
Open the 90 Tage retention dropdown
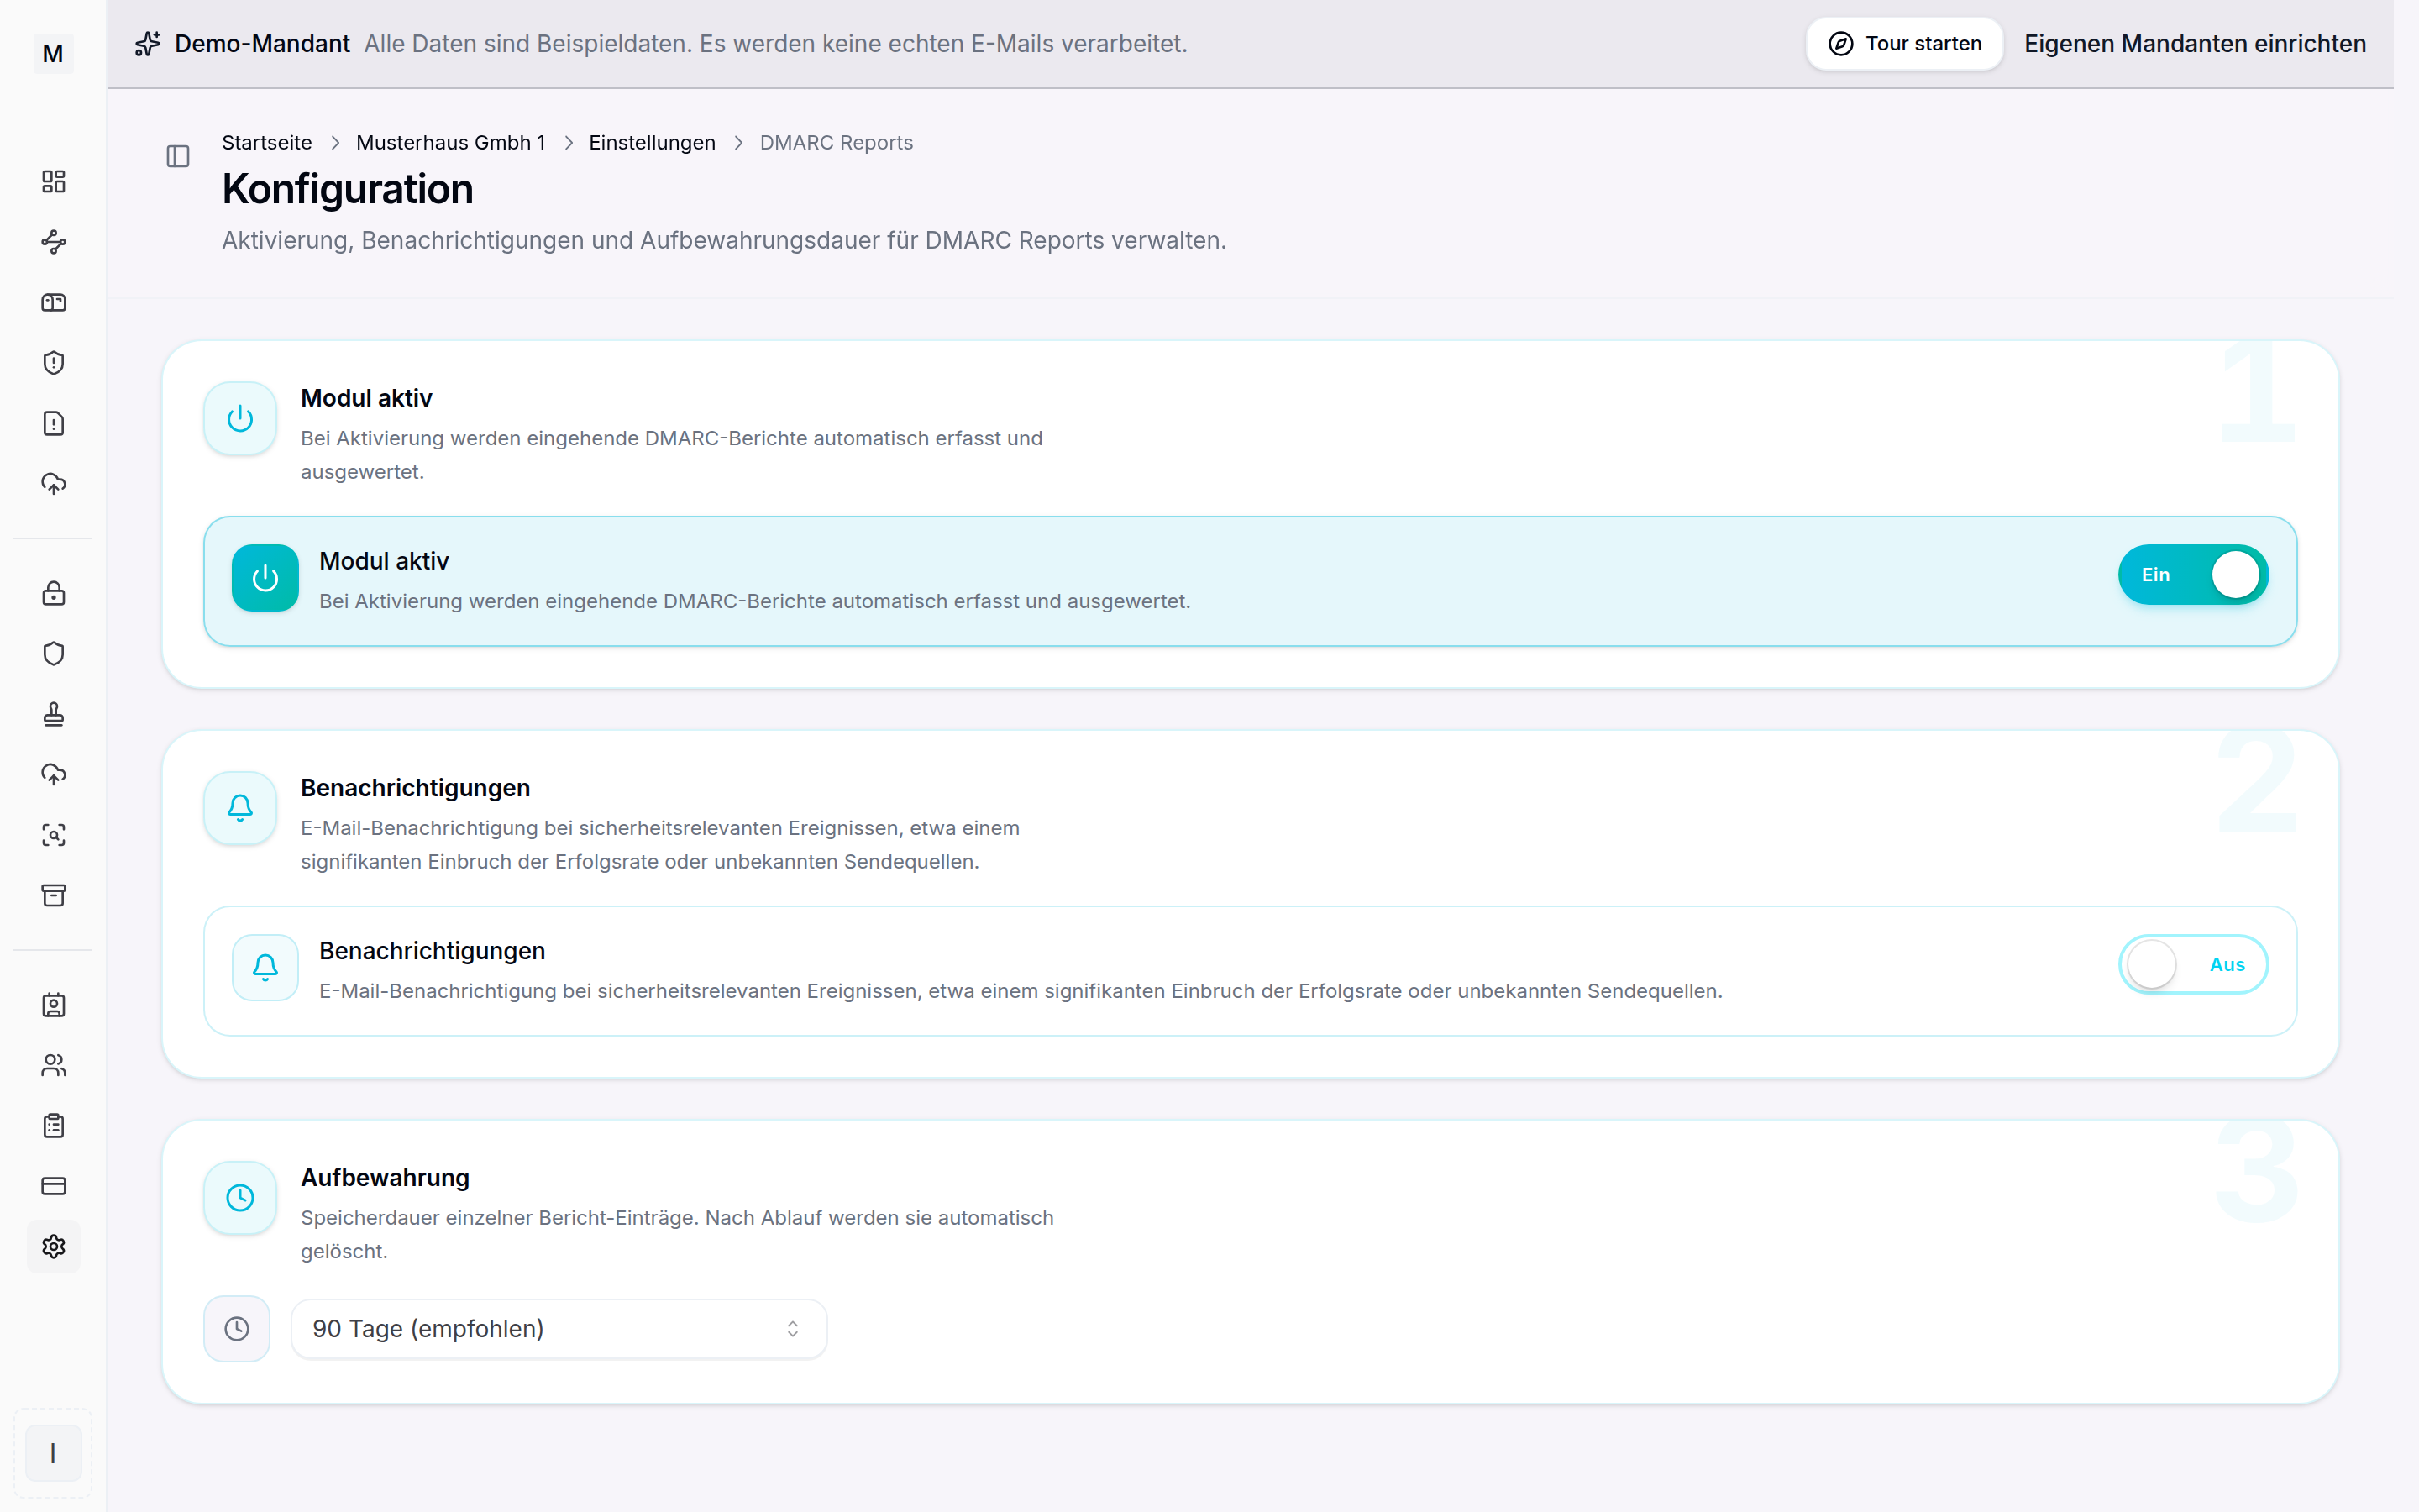tap(559, 1329)
